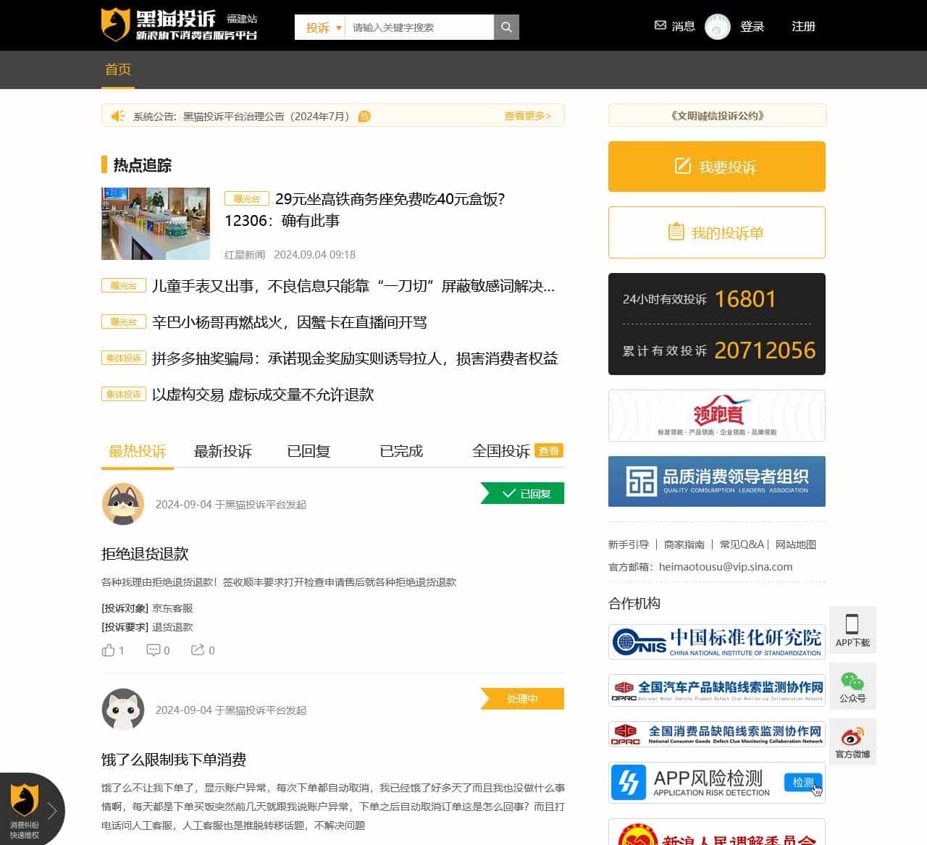Expand the bottom-left floating widget arrow
The width and height of the screenshot is (927, 845).
point(51,811)
